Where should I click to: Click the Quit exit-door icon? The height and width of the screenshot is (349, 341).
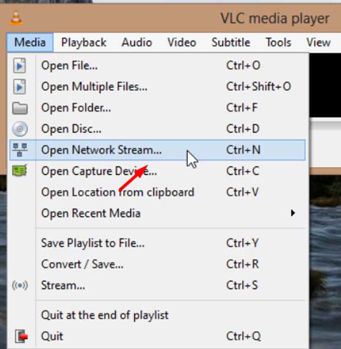[21, 336]
